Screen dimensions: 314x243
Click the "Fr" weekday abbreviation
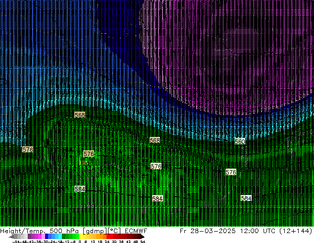point(183,231)
